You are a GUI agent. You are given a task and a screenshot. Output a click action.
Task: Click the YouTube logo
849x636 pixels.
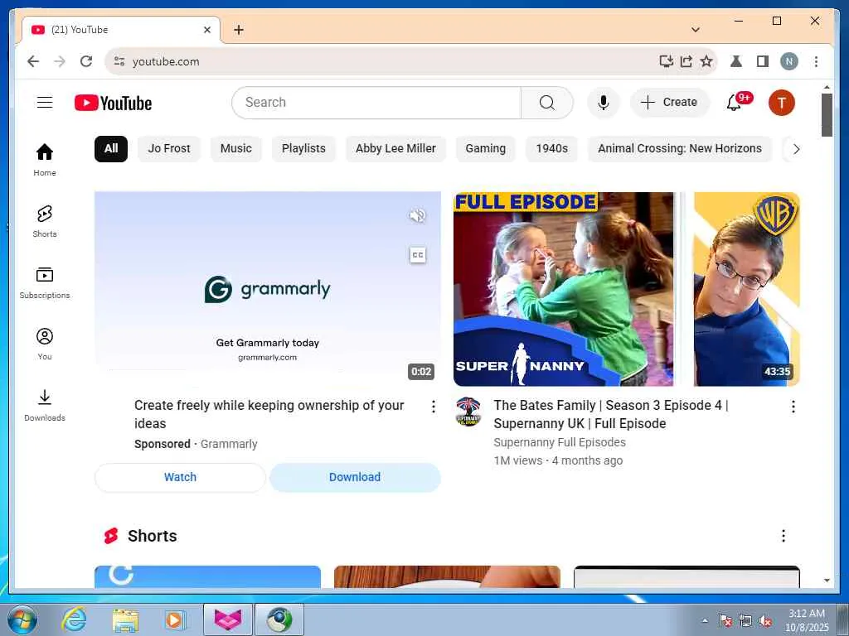coord(113,103)
